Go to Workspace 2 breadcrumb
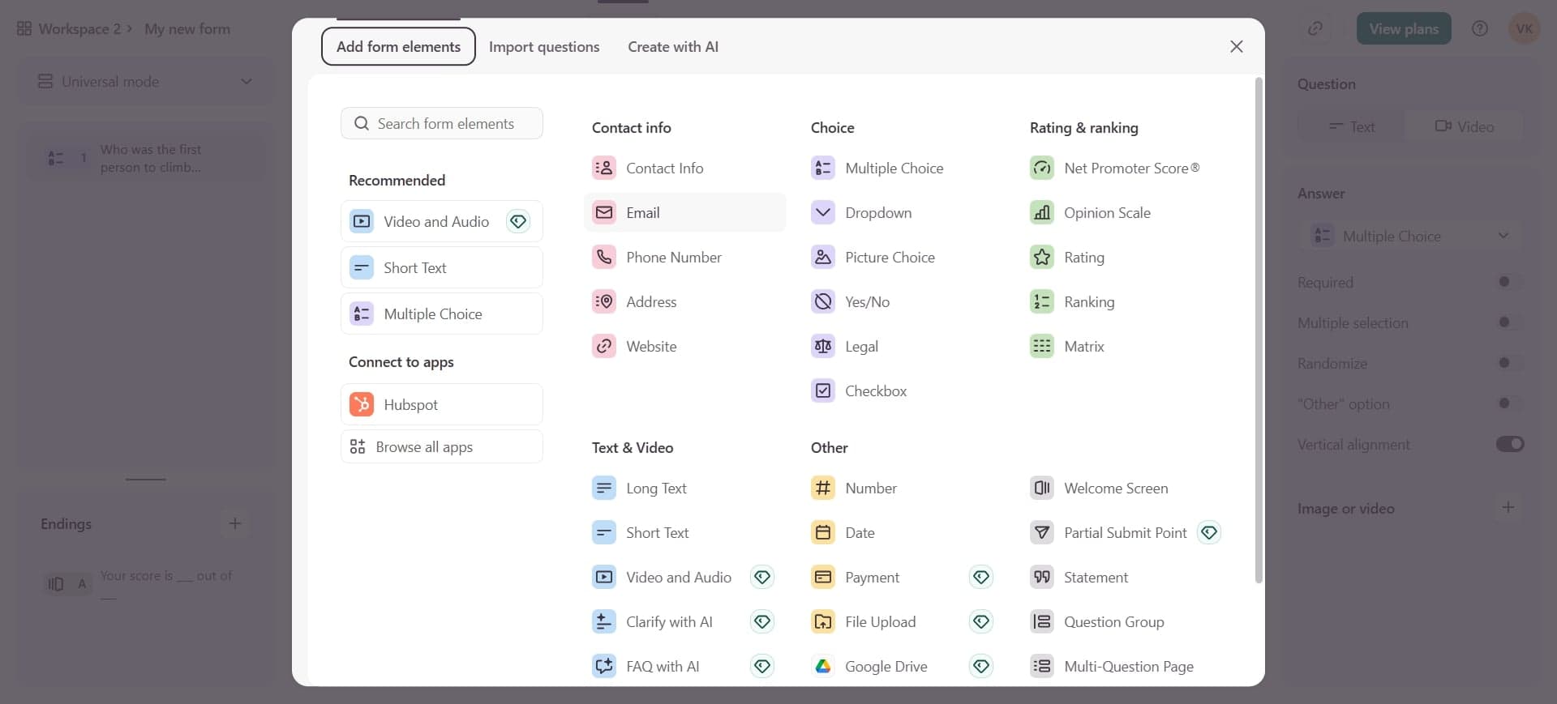 click(x=79, y=28)
